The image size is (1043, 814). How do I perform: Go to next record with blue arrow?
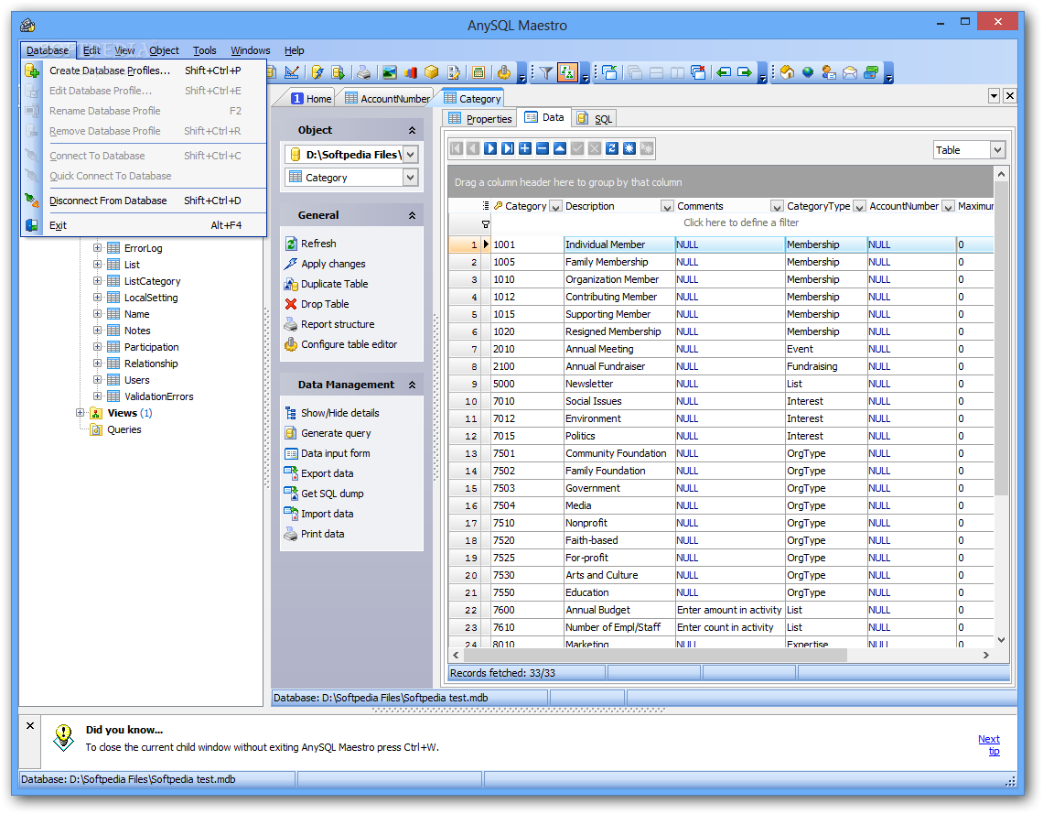click(x=490, y=148)
